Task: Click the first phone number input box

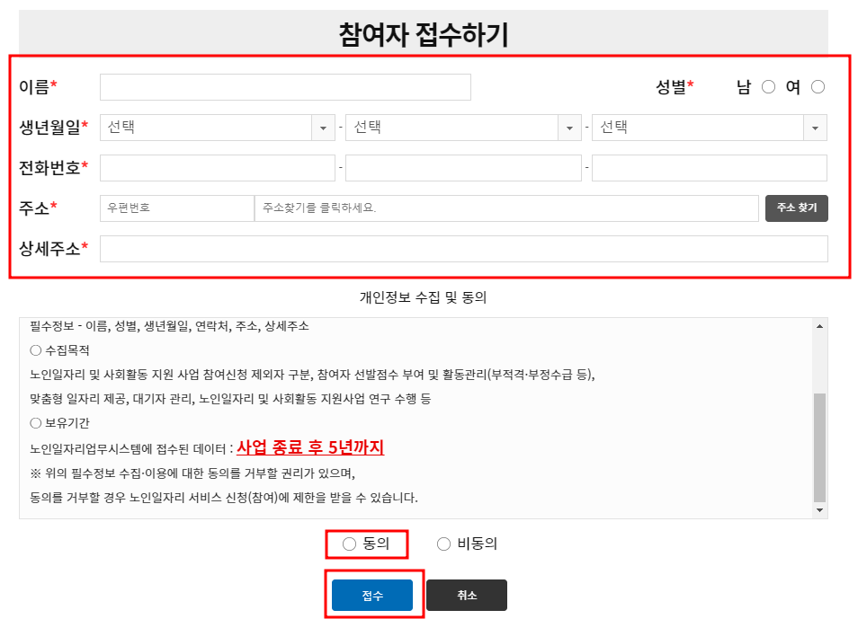Action: point(216,167)
